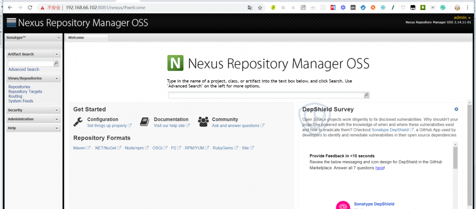Screen dimensions: 476x209
Task: Open the red FE browser extension
Action: 333,8
